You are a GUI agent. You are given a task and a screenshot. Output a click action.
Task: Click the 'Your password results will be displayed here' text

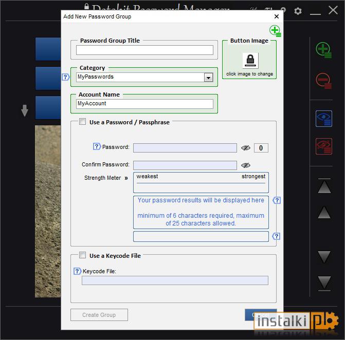pos(201,200)
